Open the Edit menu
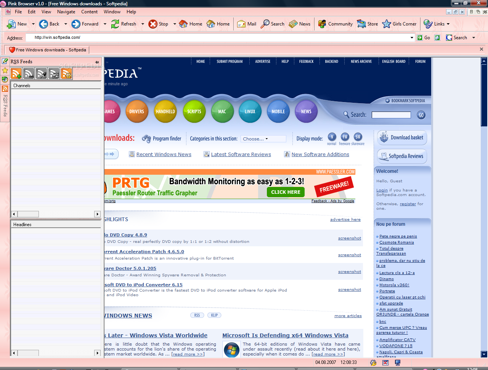The image size is (488, 370). (x=32, y=12)
